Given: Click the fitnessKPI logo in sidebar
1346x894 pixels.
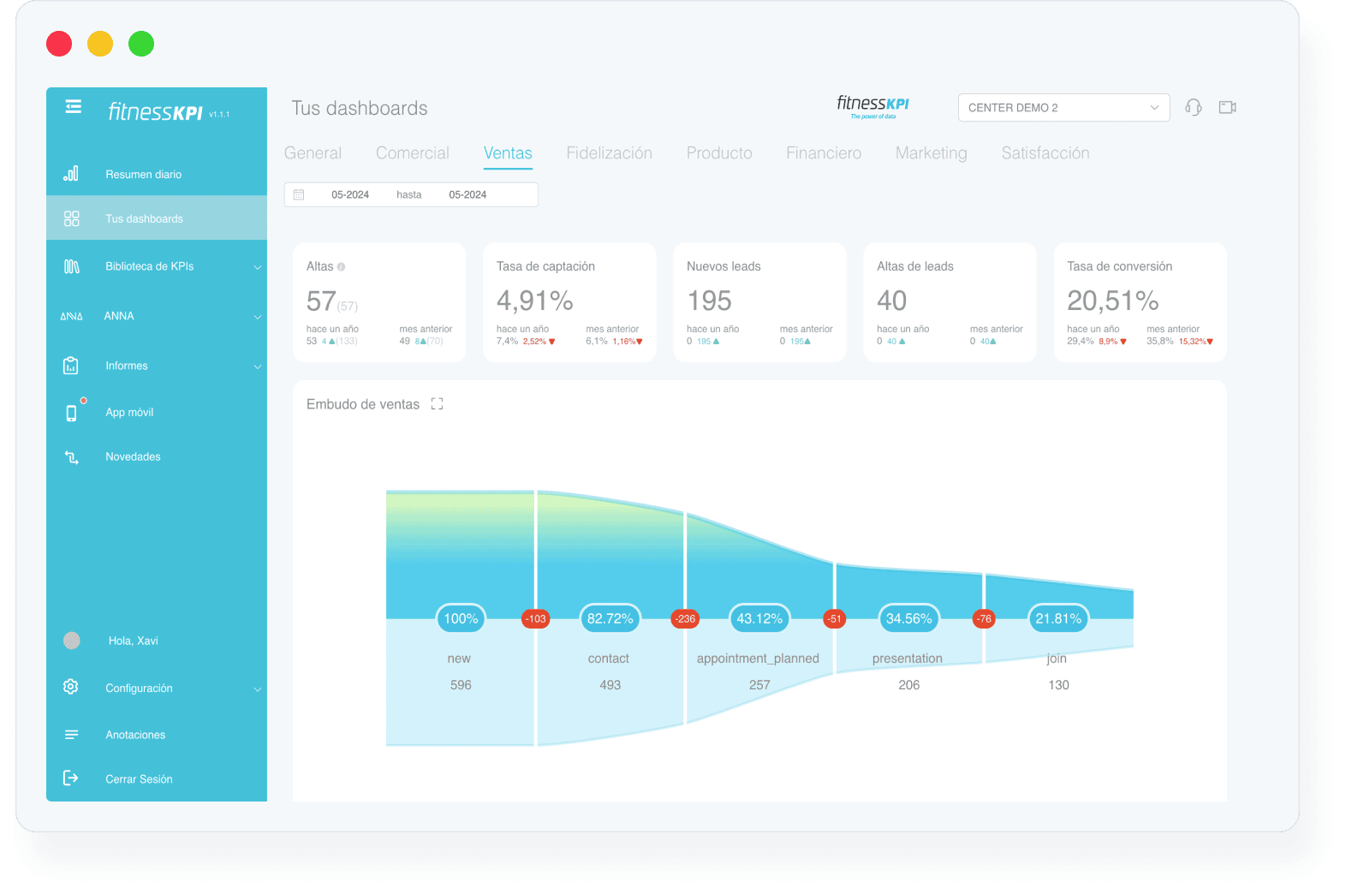Looking at the screenshot, I should (155, 112).
